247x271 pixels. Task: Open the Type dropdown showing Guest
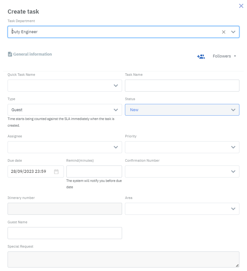point(65,110)
